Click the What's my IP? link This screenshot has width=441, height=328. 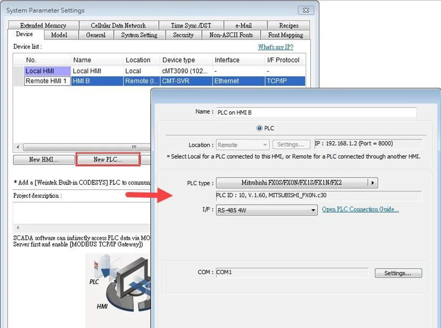coord(276,47)
